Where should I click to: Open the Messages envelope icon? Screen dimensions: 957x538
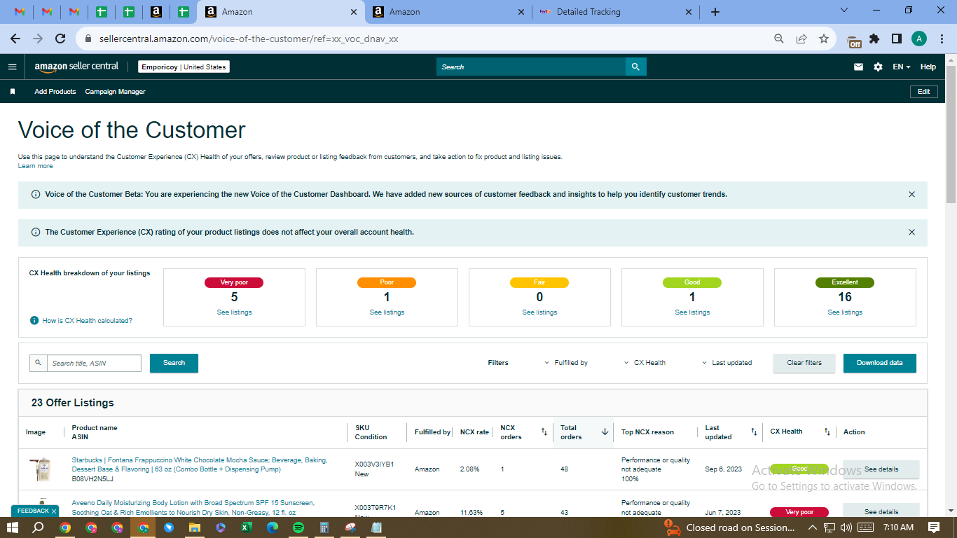(x=858, y=67)
